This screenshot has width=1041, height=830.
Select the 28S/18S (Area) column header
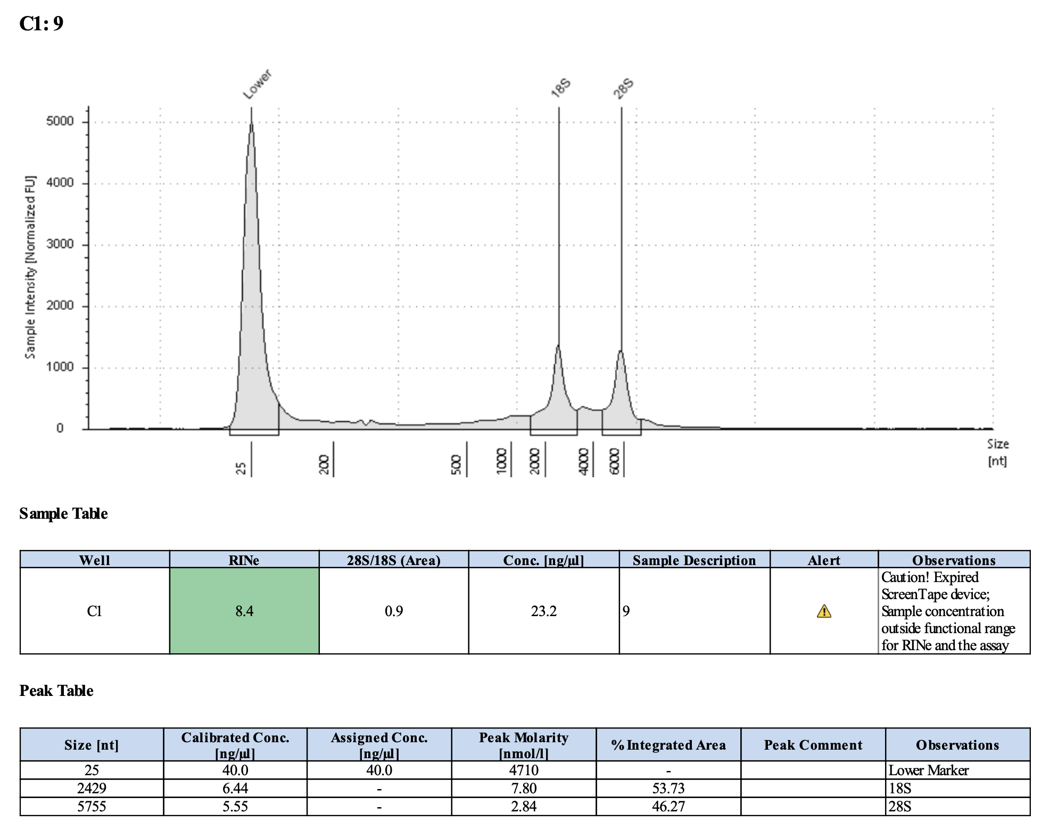(393, 560)
